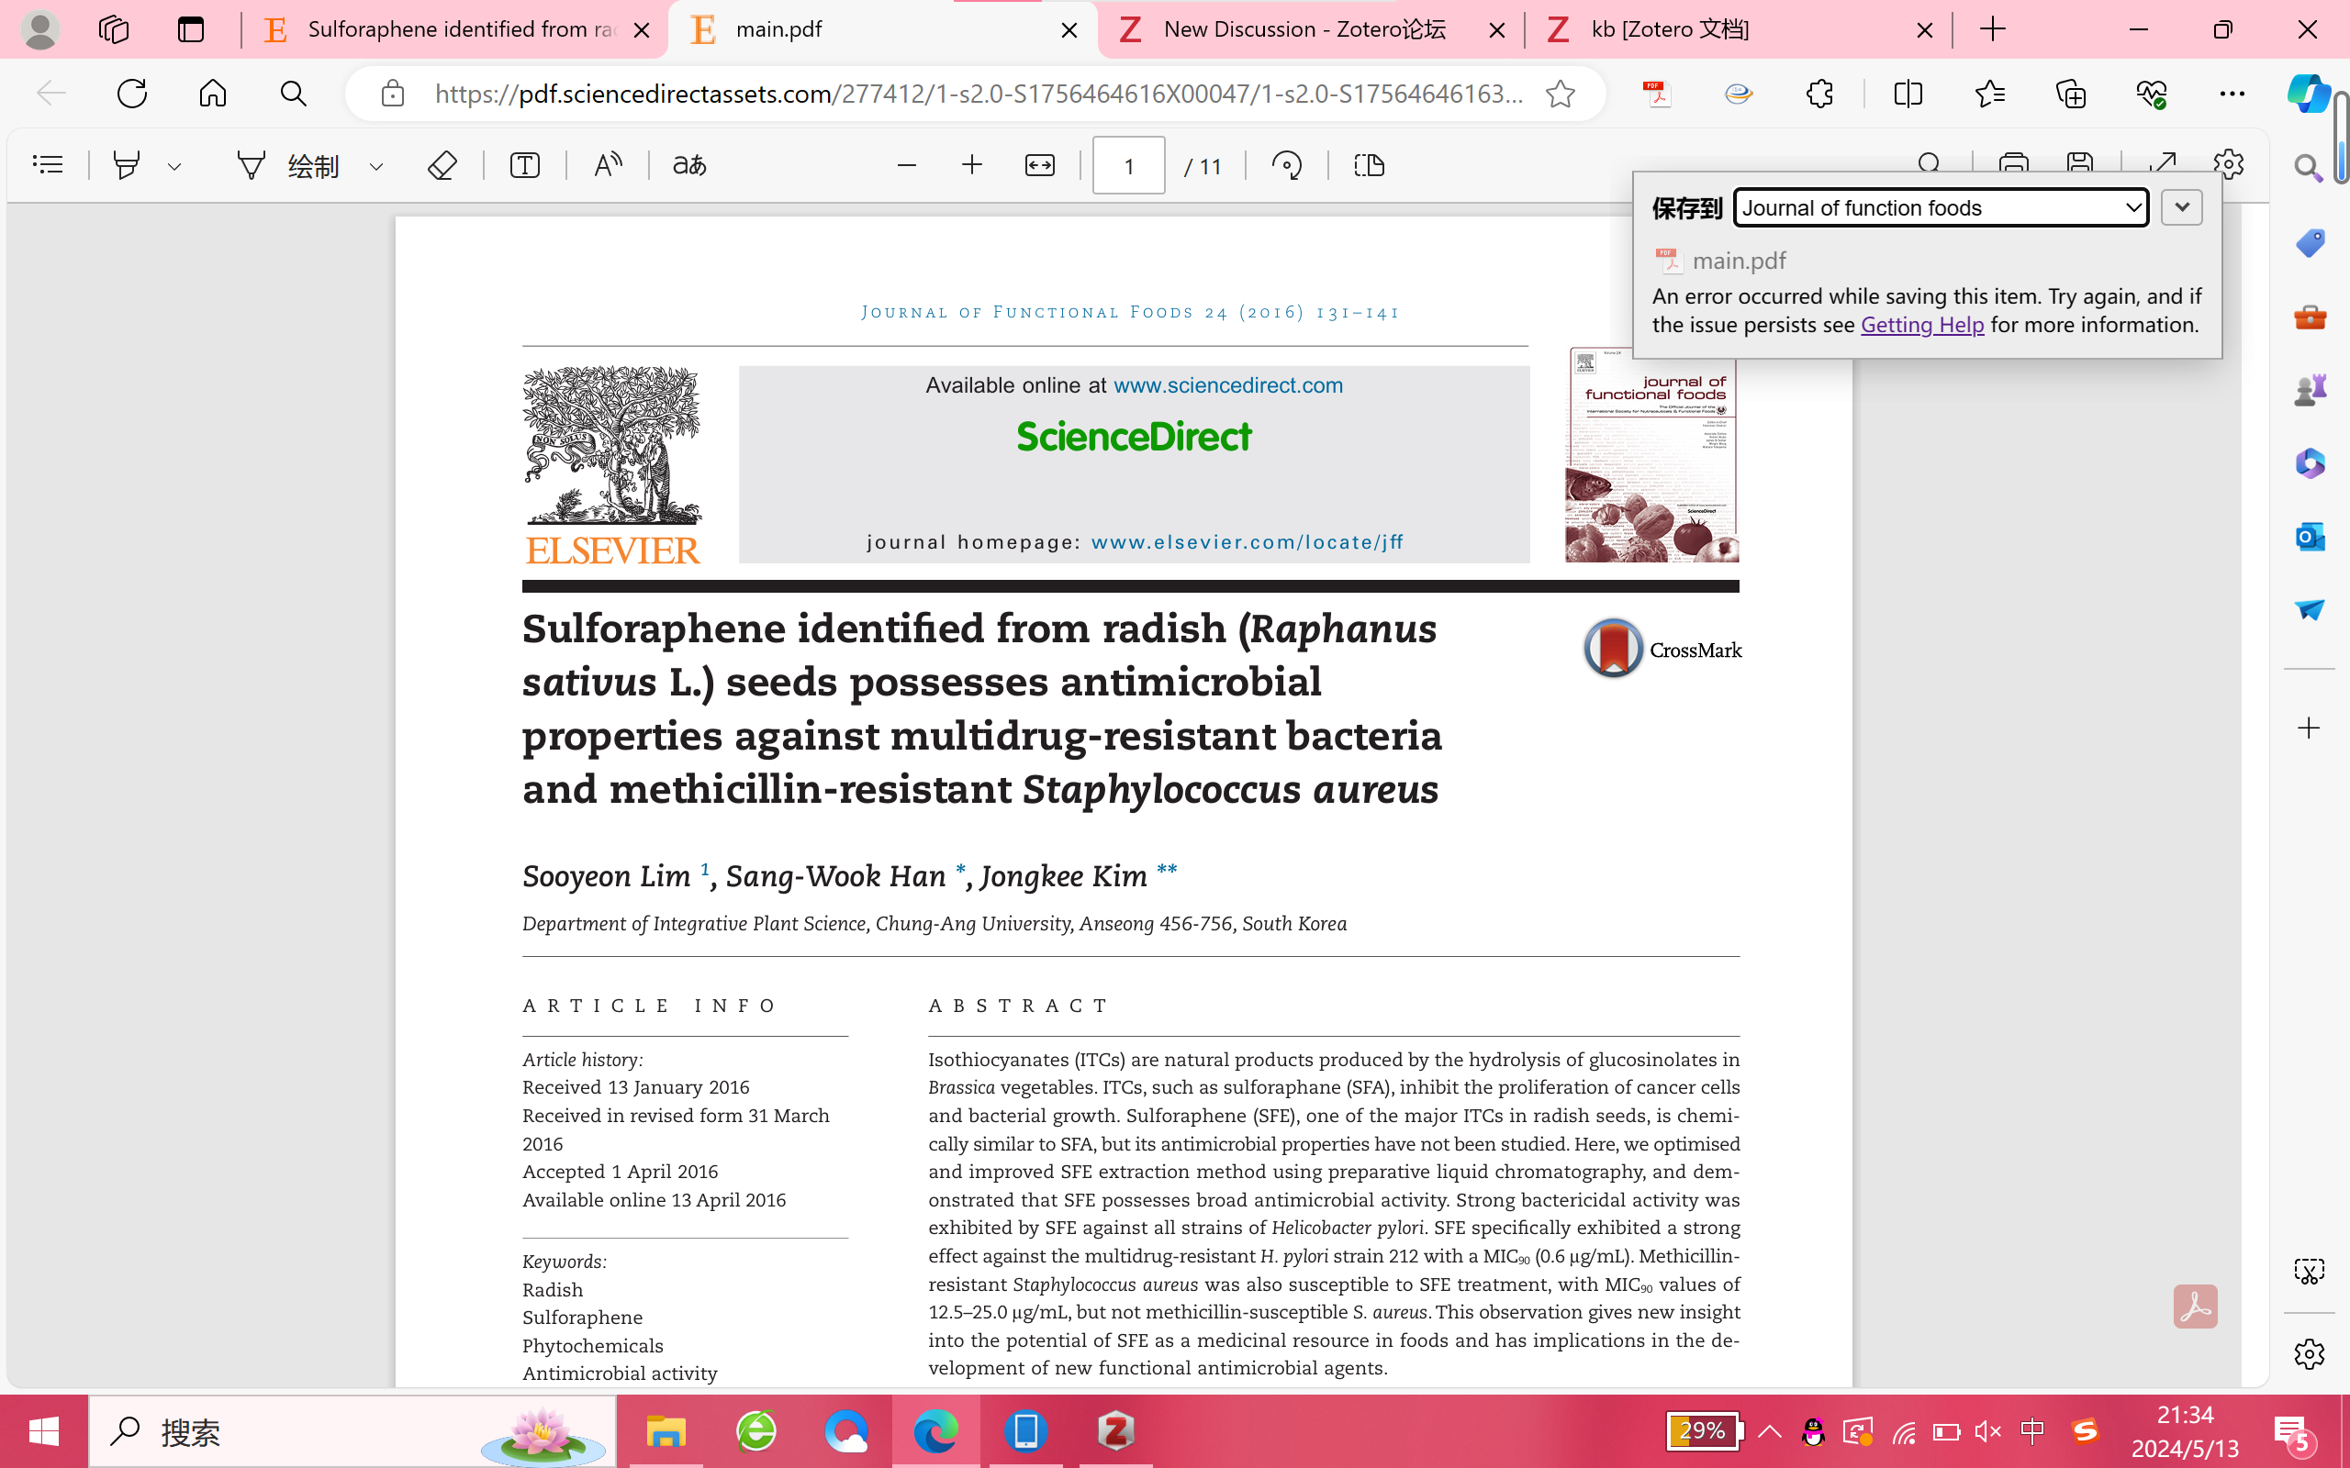
Task: Open the table of contents panel
Action: pyautogui.click(x=48, y=165)
